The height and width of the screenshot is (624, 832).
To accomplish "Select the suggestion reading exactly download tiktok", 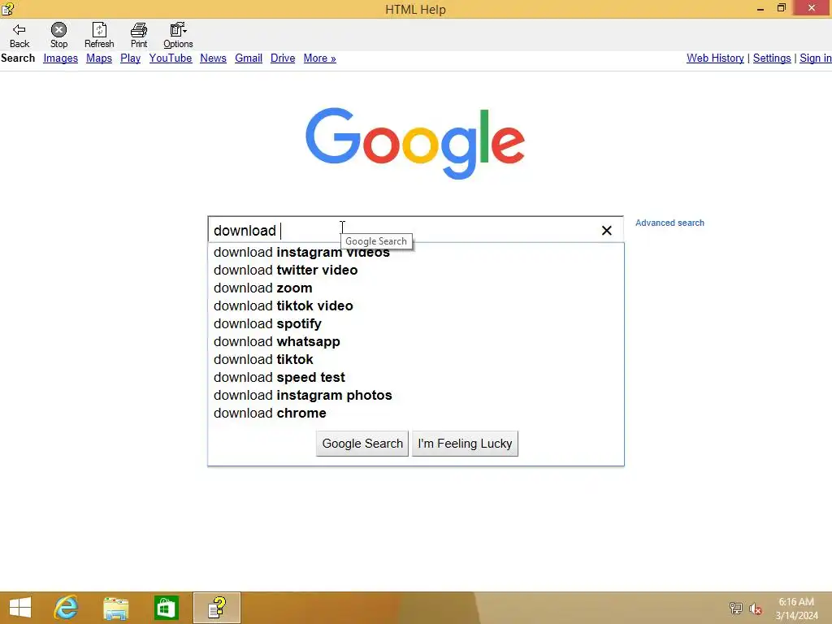I will click(x=416, y=360).
